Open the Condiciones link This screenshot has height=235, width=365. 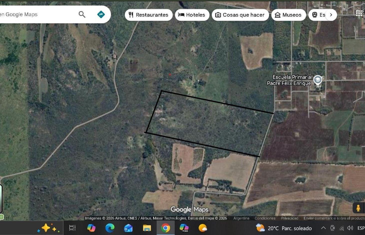[265, 218]
